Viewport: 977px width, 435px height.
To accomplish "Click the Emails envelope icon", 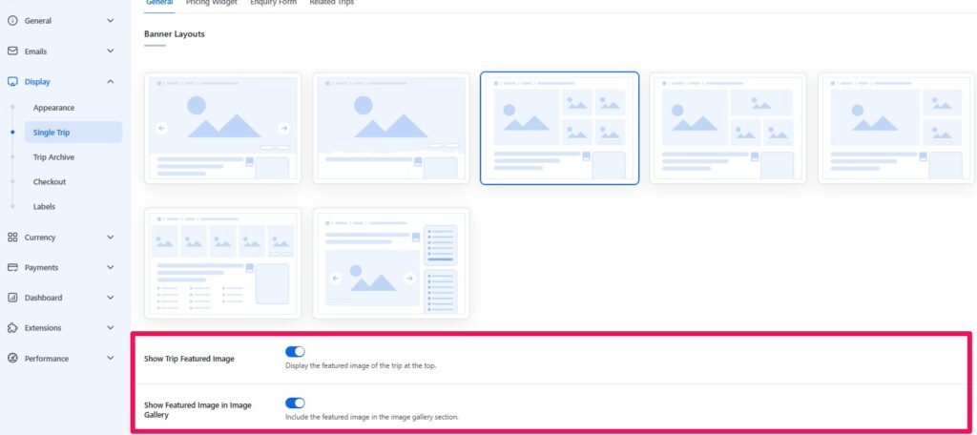I will (12, 52).
